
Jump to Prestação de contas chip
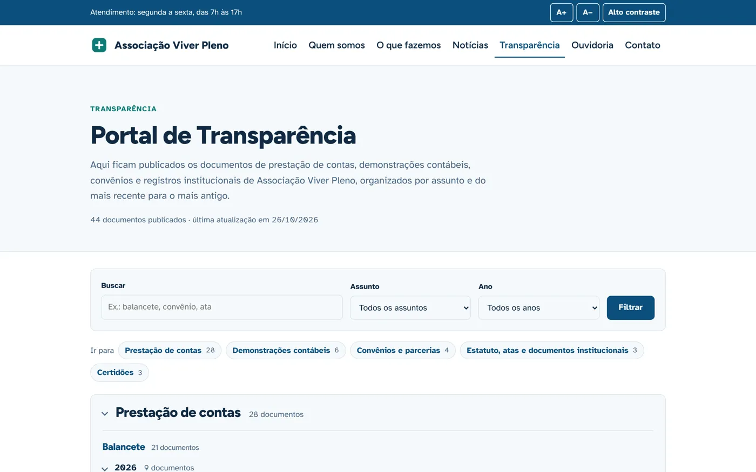pos(170,351)
